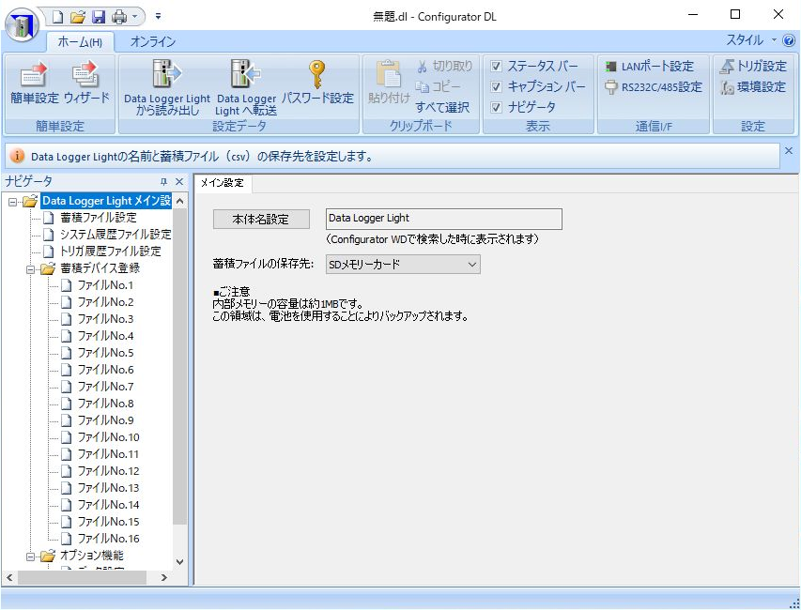Open LANポート設定
Viewport: 801px width, 610px height.
coord(649,67)
